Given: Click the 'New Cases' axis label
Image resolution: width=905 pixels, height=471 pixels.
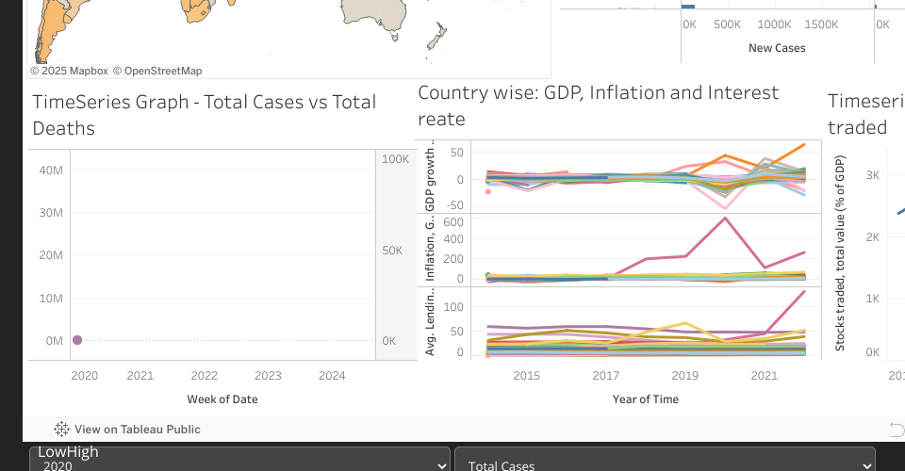Looking at the screenshot, I should pos(777,48).
